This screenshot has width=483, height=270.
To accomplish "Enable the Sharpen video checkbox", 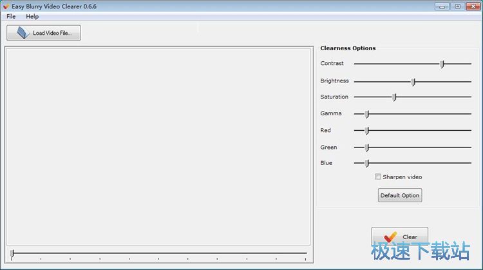I will point(378,177).
